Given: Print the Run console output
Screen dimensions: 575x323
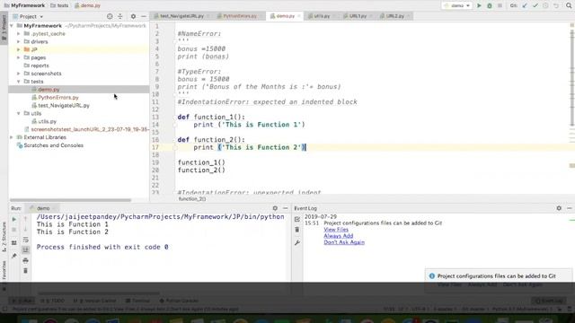Looking at the screenshot, I should [25, 260].
